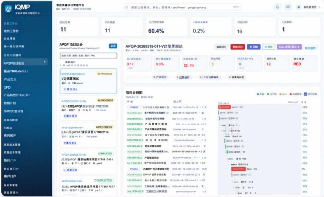Select project card APQP-20260515-01
Screen dimensions: 324x197
tap(89, 81)
